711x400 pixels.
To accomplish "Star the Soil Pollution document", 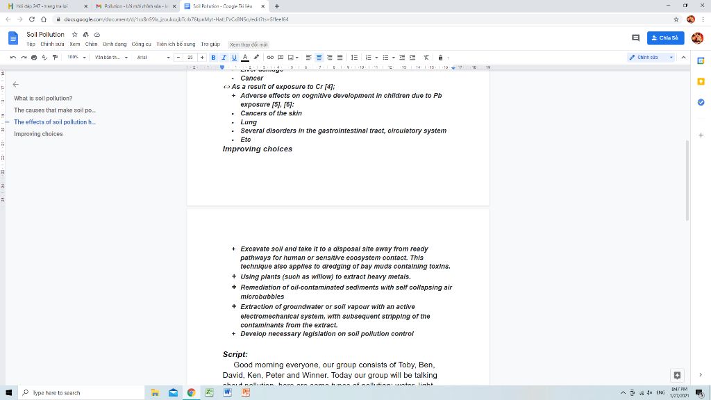I will pos(75,35).
